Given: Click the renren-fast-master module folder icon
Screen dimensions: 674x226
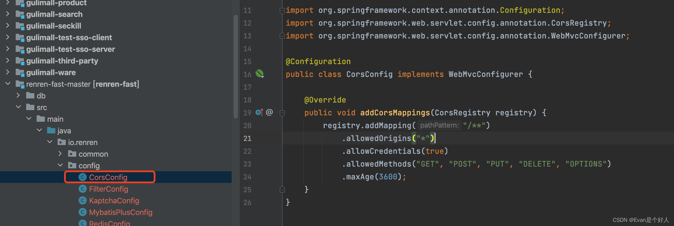Looking at the screenshot, I should point(20,84).
